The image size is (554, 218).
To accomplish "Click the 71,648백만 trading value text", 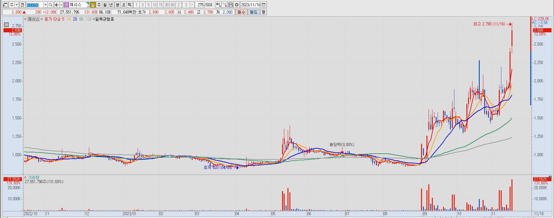I will coord(127,12).
